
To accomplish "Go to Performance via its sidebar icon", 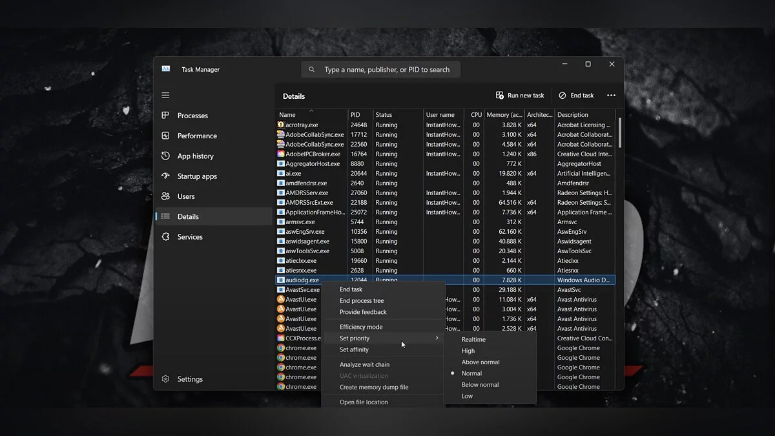I will coord(165,136).
